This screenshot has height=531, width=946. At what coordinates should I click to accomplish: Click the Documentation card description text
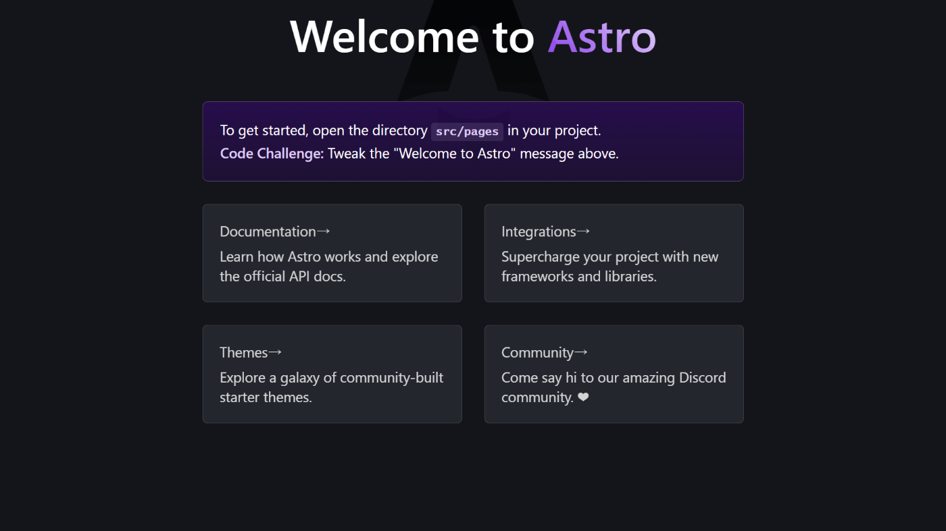click(328, 266)
